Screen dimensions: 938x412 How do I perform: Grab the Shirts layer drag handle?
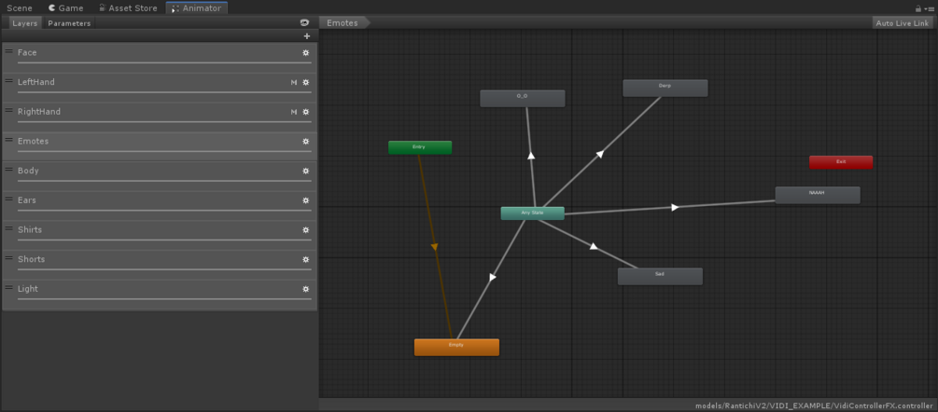(x=9, y=228)
